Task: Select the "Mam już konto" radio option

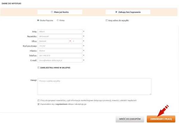Action: pos(52,12)
